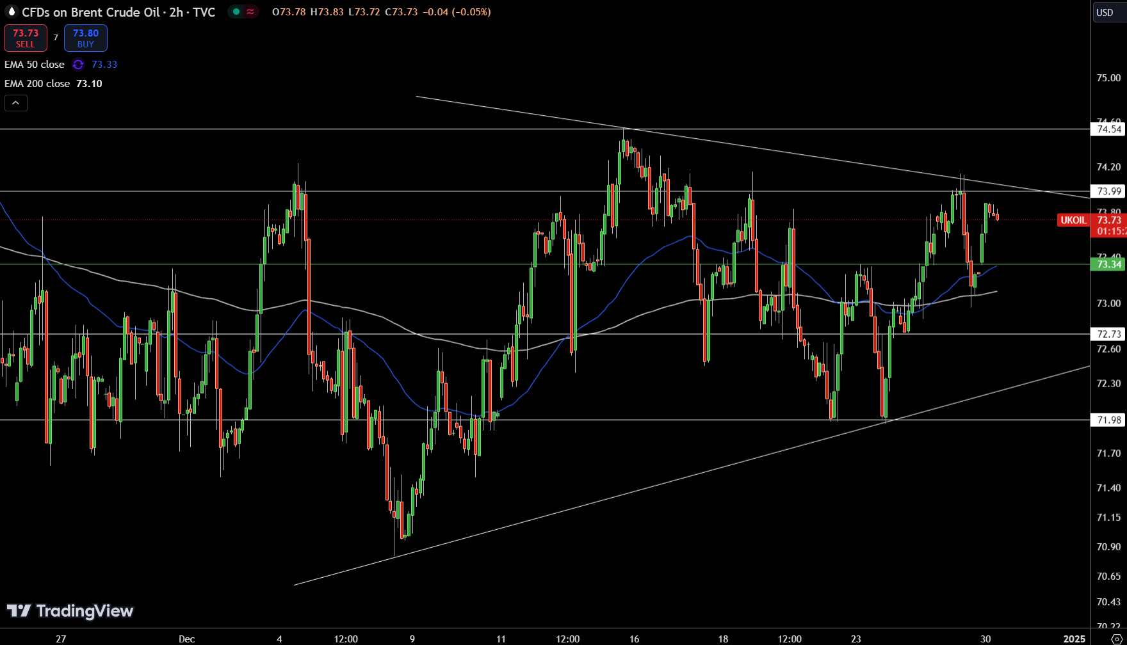1127x645 pixels.
Task: Click the 75.00 price axis label
Action: 1108,78
